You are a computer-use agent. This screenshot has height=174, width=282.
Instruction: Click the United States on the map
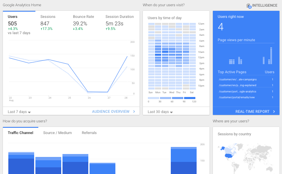point(230,156)
